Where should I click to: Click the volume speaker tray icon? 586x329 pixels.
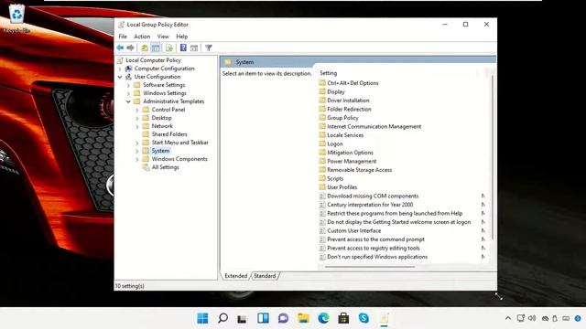[x=532, y=318]
